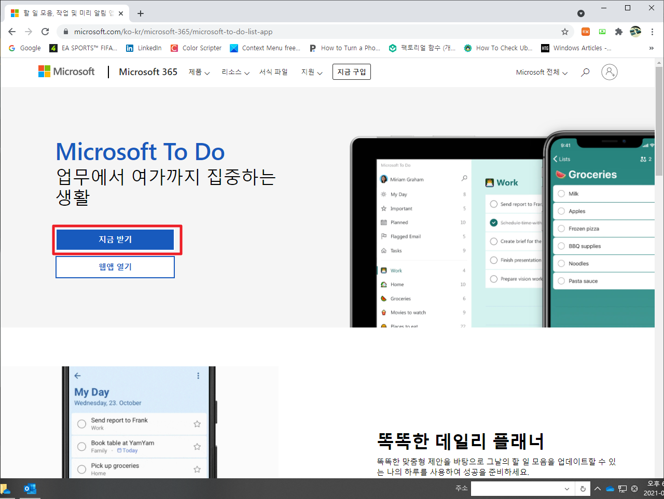Go back to the previous page
This screenshot has height=499, width=664.
pyautogui.click(x=12, y=32)
